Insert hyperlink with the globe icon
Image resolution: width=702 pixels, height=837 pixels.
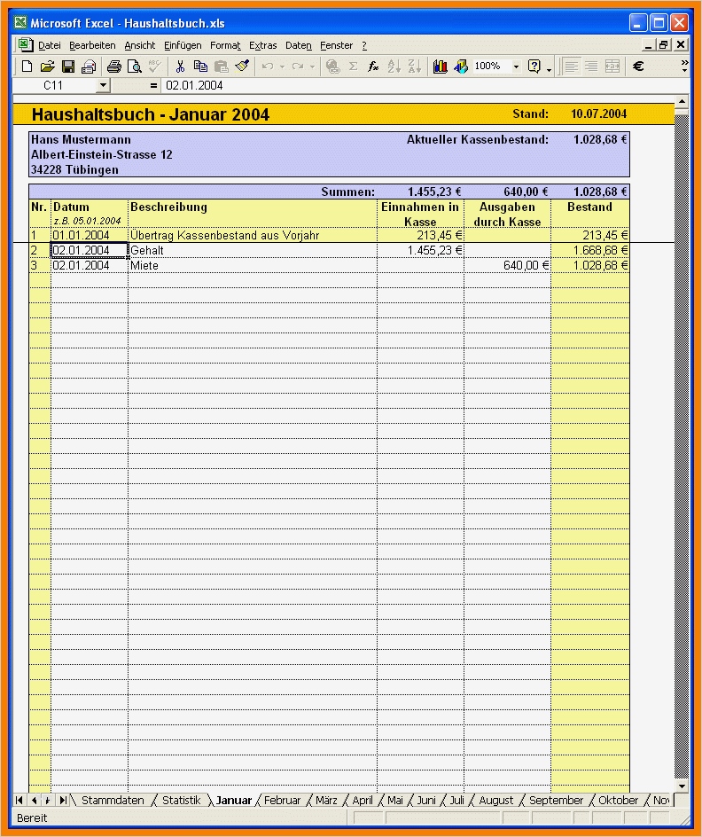(x=333, y=66)
